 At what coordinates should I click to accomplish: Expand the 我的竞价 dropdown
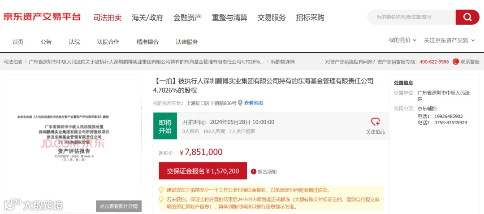point(402,40)
